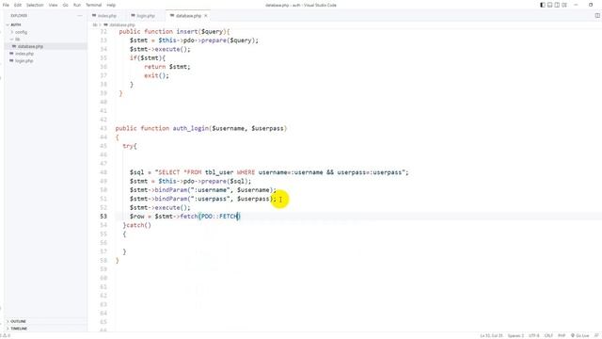Click the UTF-8 encoding status item
This screenshot has height=339, width=602.
[534, 335]
